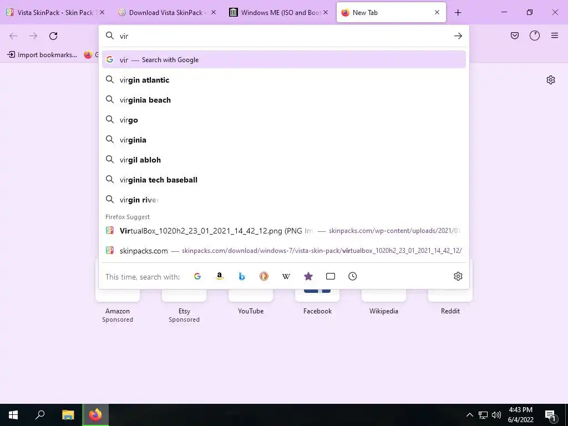Open the Firefox application hamburger menu
This screenshot has width=568, height=426.
(555, 35)
